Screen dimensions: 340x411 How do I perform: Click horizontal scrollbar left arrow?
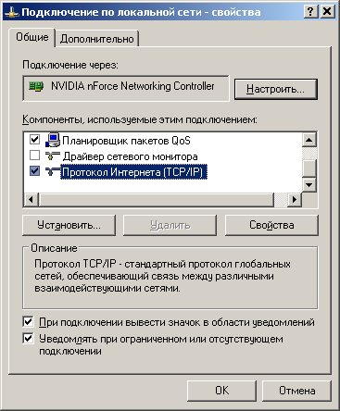pos(31,200)
